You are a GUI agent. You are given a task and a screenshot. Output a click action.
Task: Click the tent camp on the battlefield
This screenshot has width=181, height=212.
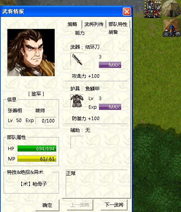click(171, 9)
